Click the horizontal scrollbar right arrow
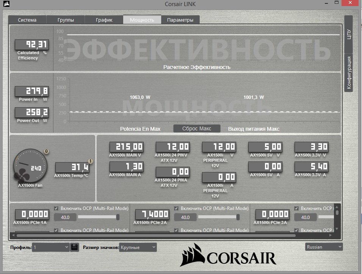Viewport: 362px width, 274px height. 331,235
